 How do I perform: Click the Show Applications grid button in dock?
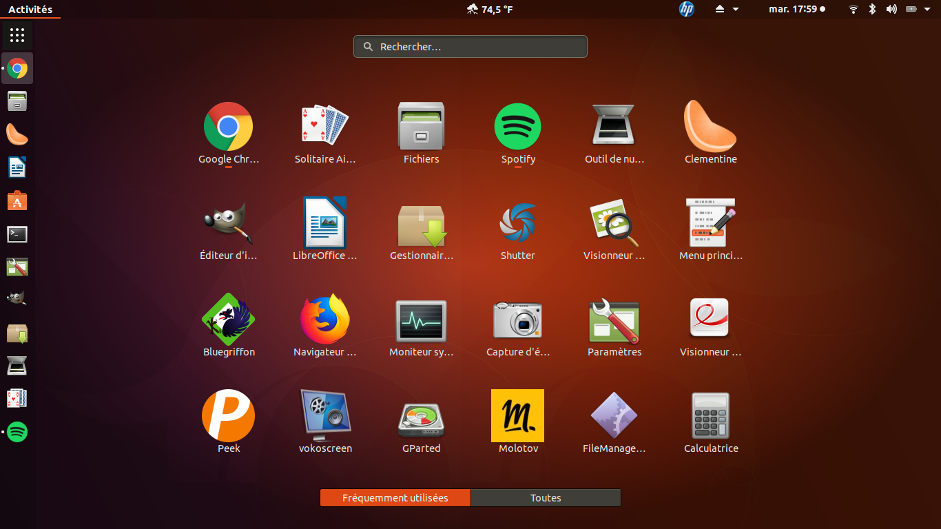pyautogui.click(x=17, y=35)
